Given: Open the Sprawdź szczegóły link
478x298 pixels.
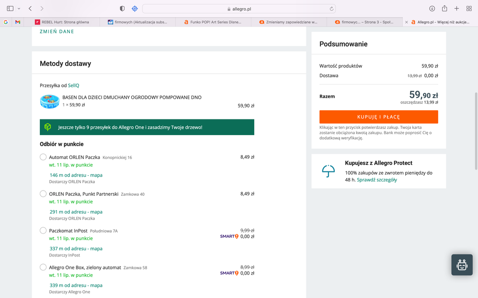Looking at the screenshot, I should pyautogui.click(x=377, y=180).
